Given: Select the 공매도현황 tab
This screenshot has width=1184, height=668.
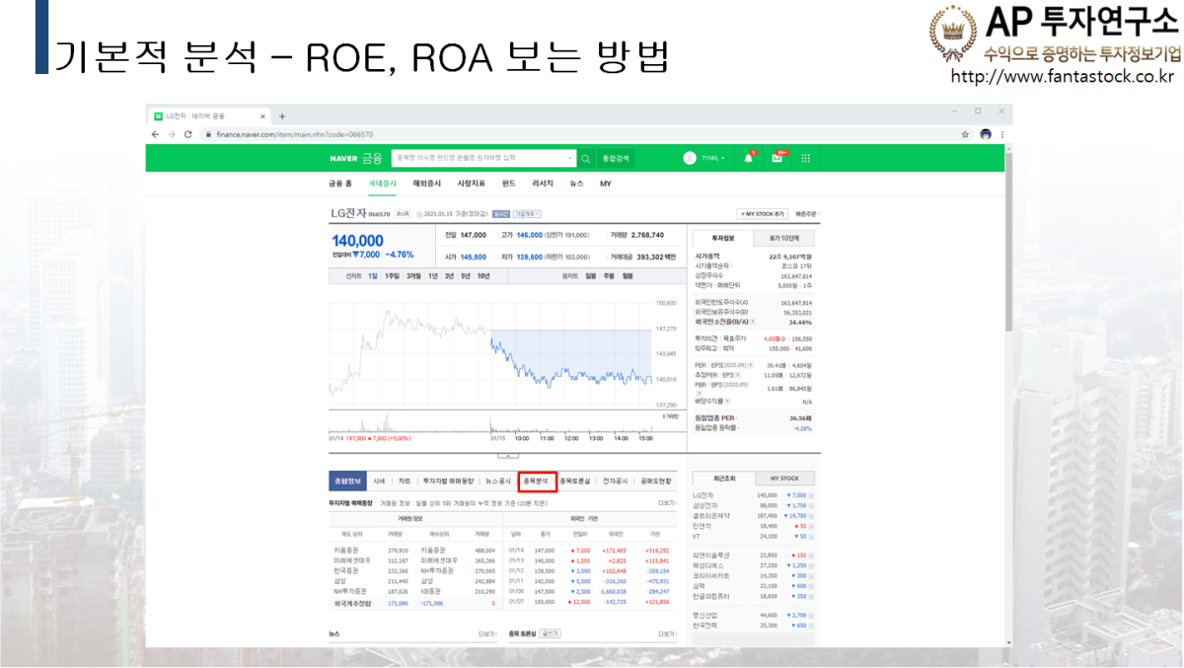Looking at the screenshot, I should click(655, 481).
